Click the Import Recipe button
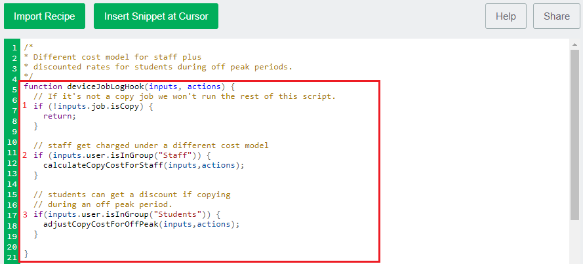This screenshot has height=264, width=583. pos(45,16)
